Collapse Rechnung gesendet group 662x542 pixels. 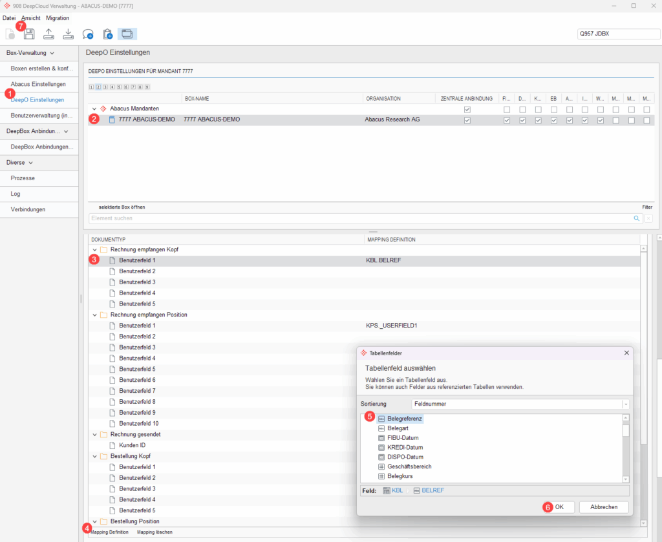coord(94,435)
